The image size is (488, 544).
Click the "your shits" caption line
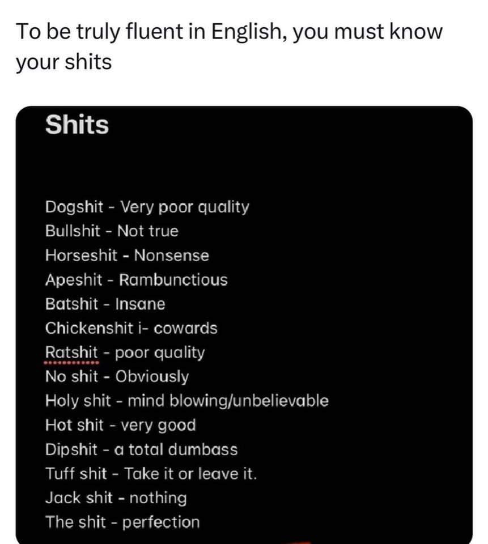(x=63, y=62)
